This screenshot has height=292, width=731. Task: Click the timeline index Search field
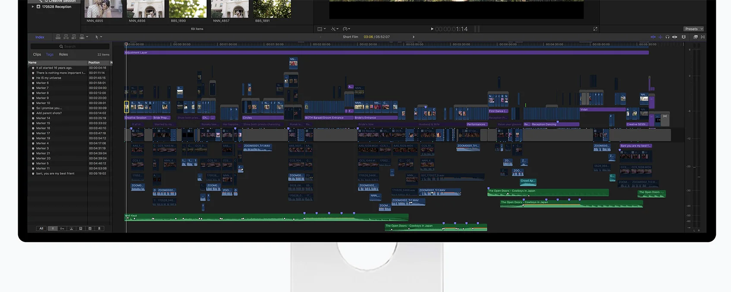(x=70, y=47)
